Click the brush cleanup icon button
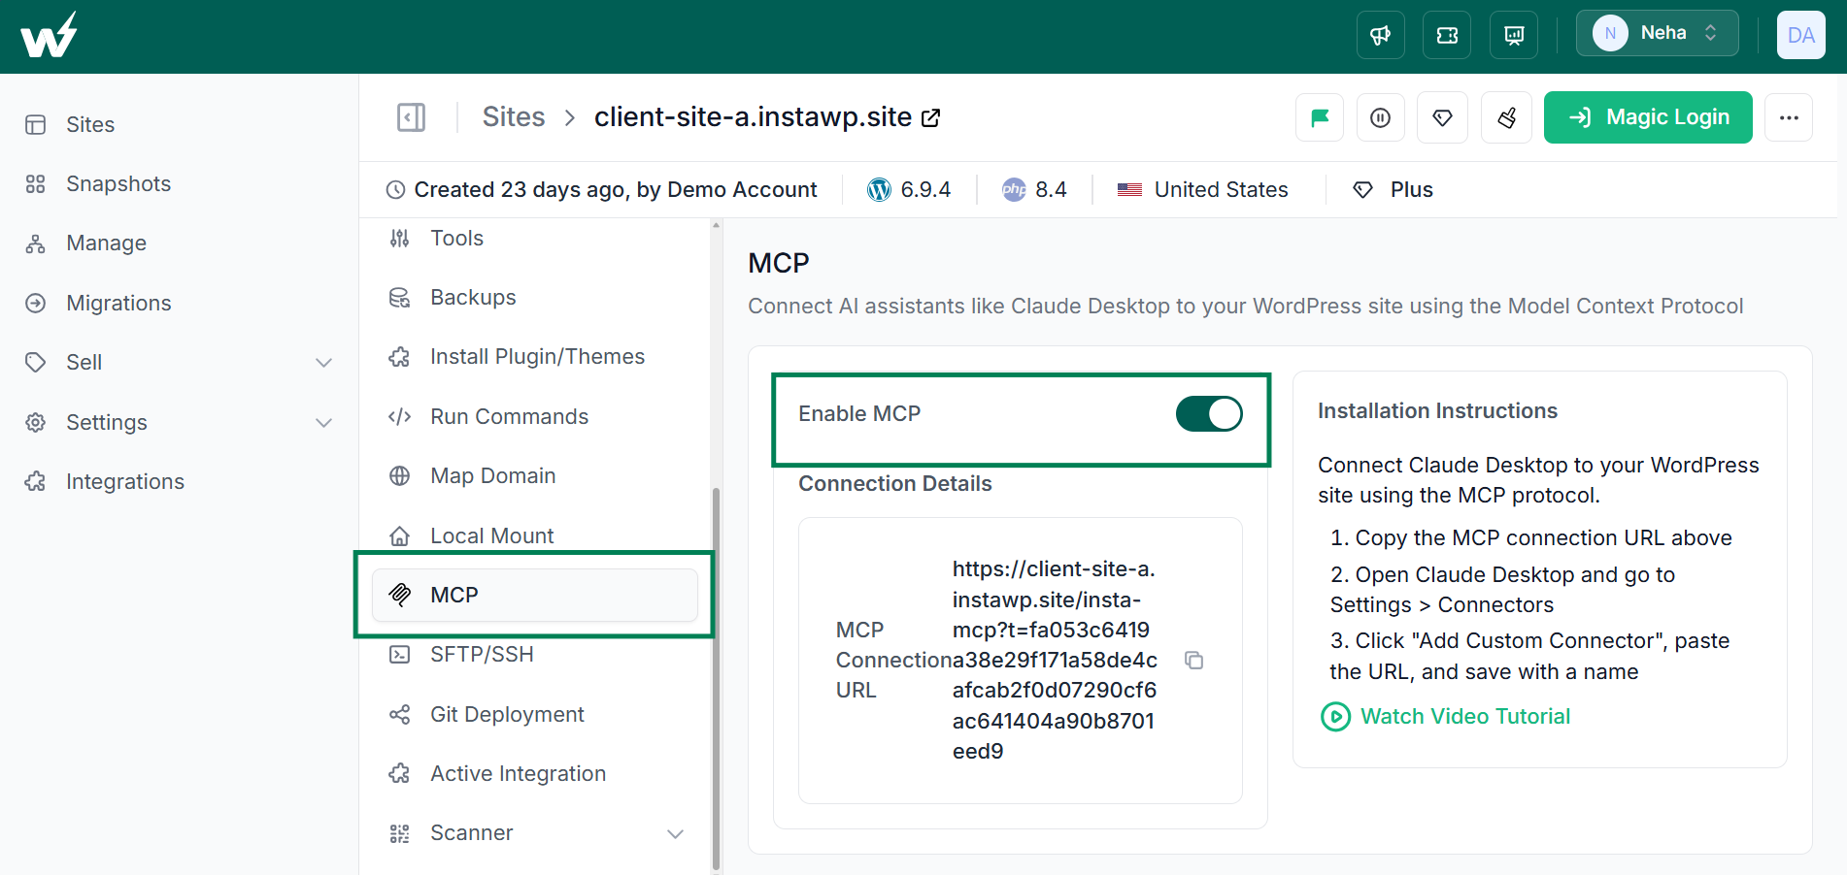The height and width of the screenshot is (875, 1847). click(x=1506, y=117)
